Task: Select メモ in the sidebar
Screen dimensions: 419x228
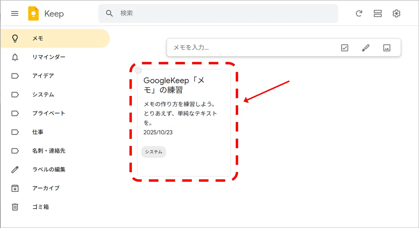Action: coord(38,38)
